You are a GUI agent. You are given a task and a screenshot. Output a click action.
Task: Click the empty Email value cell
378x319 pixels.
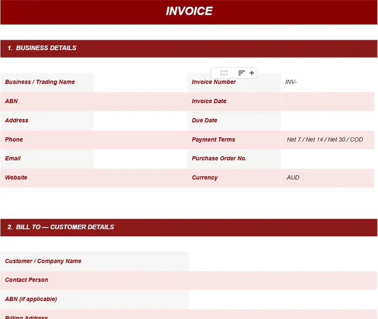[x=140, y=159]
